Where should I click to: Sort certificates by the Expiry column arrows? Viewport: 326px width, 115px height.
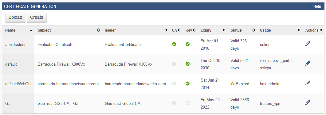click(224, 30)
